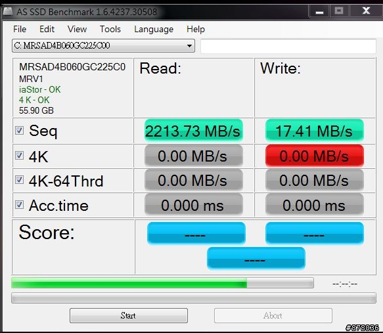This screenshot has width=383, height=333.
Task: Click the 4K-64Thrd read result
Action: pos(194,180)
